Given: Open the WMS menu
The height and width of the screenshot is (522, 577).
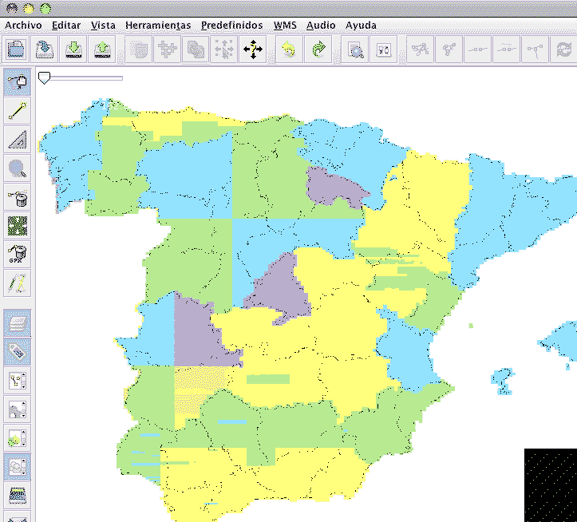Looking at the screenshot, I should [x=285, y=26].
